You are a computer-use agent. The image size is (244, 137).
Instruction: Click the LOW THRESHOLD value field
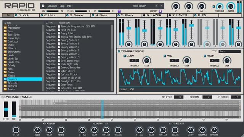click(134, 60)
